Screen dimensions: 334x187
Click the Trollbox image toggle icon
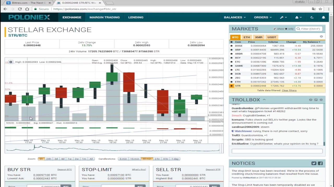point(316,100)
